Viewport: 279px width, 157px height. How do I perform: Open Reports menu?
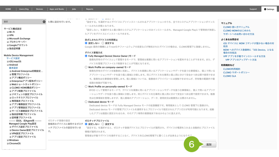[90, 9]
